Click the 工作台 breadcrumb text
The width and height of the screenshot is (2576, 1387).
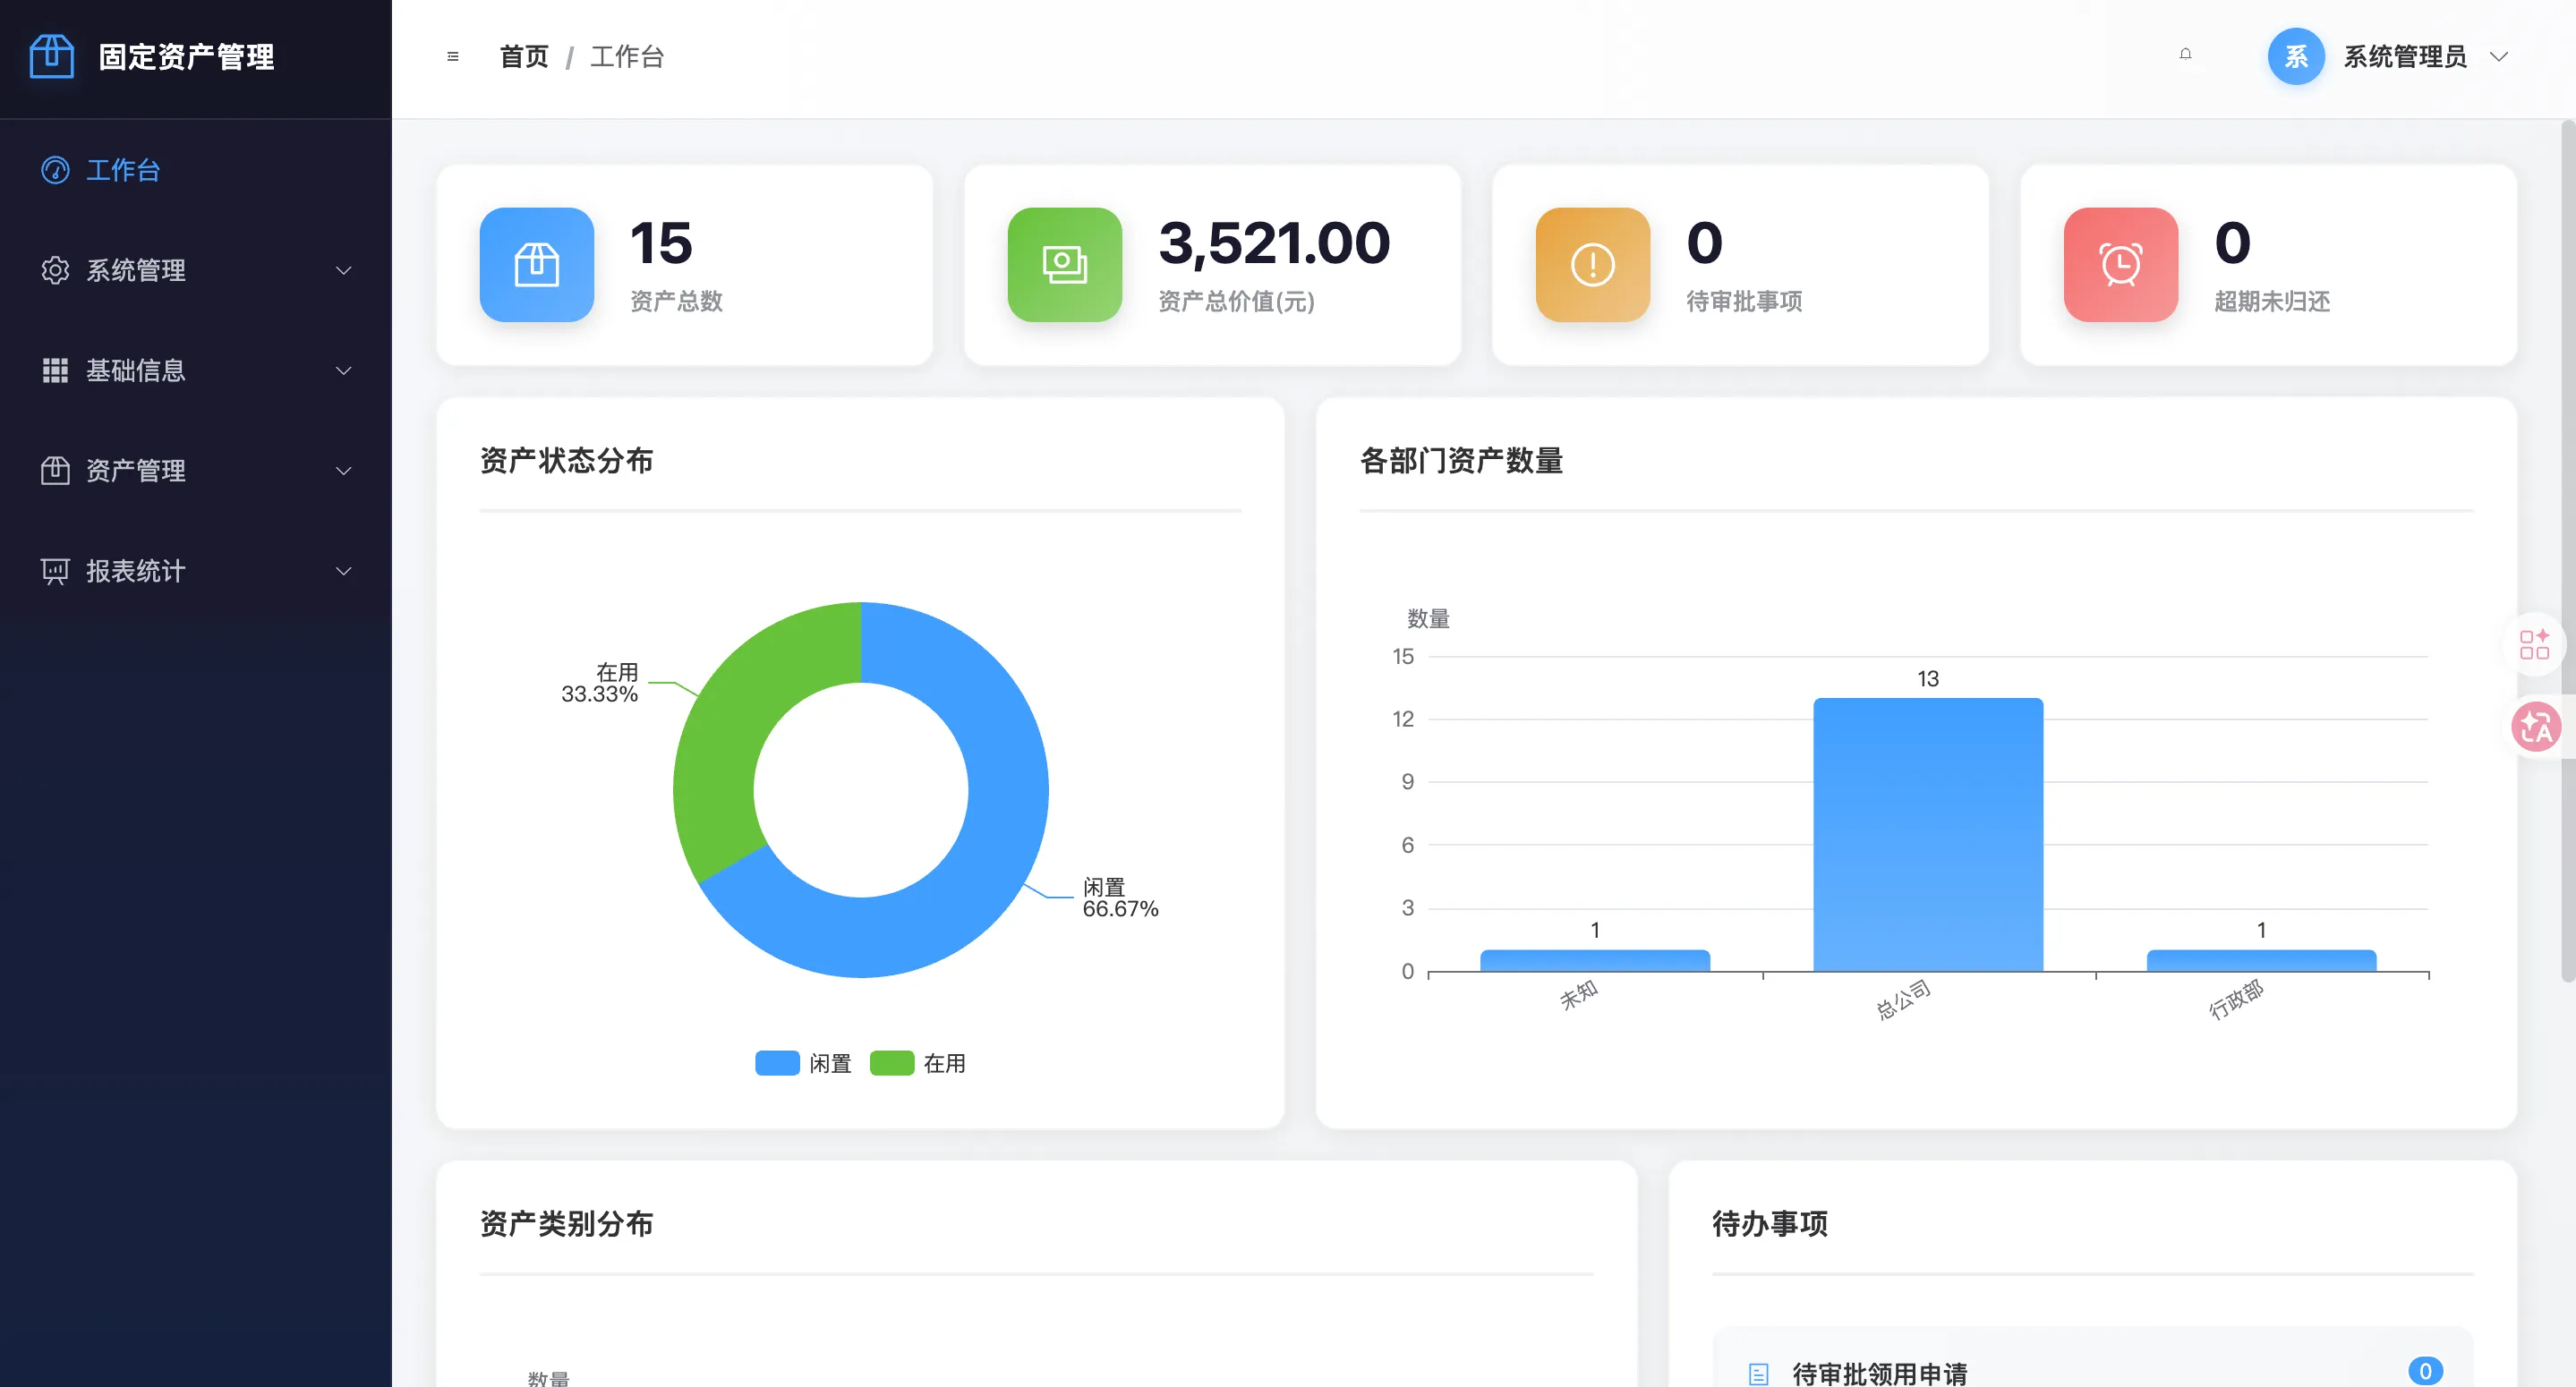pos(627,57)
